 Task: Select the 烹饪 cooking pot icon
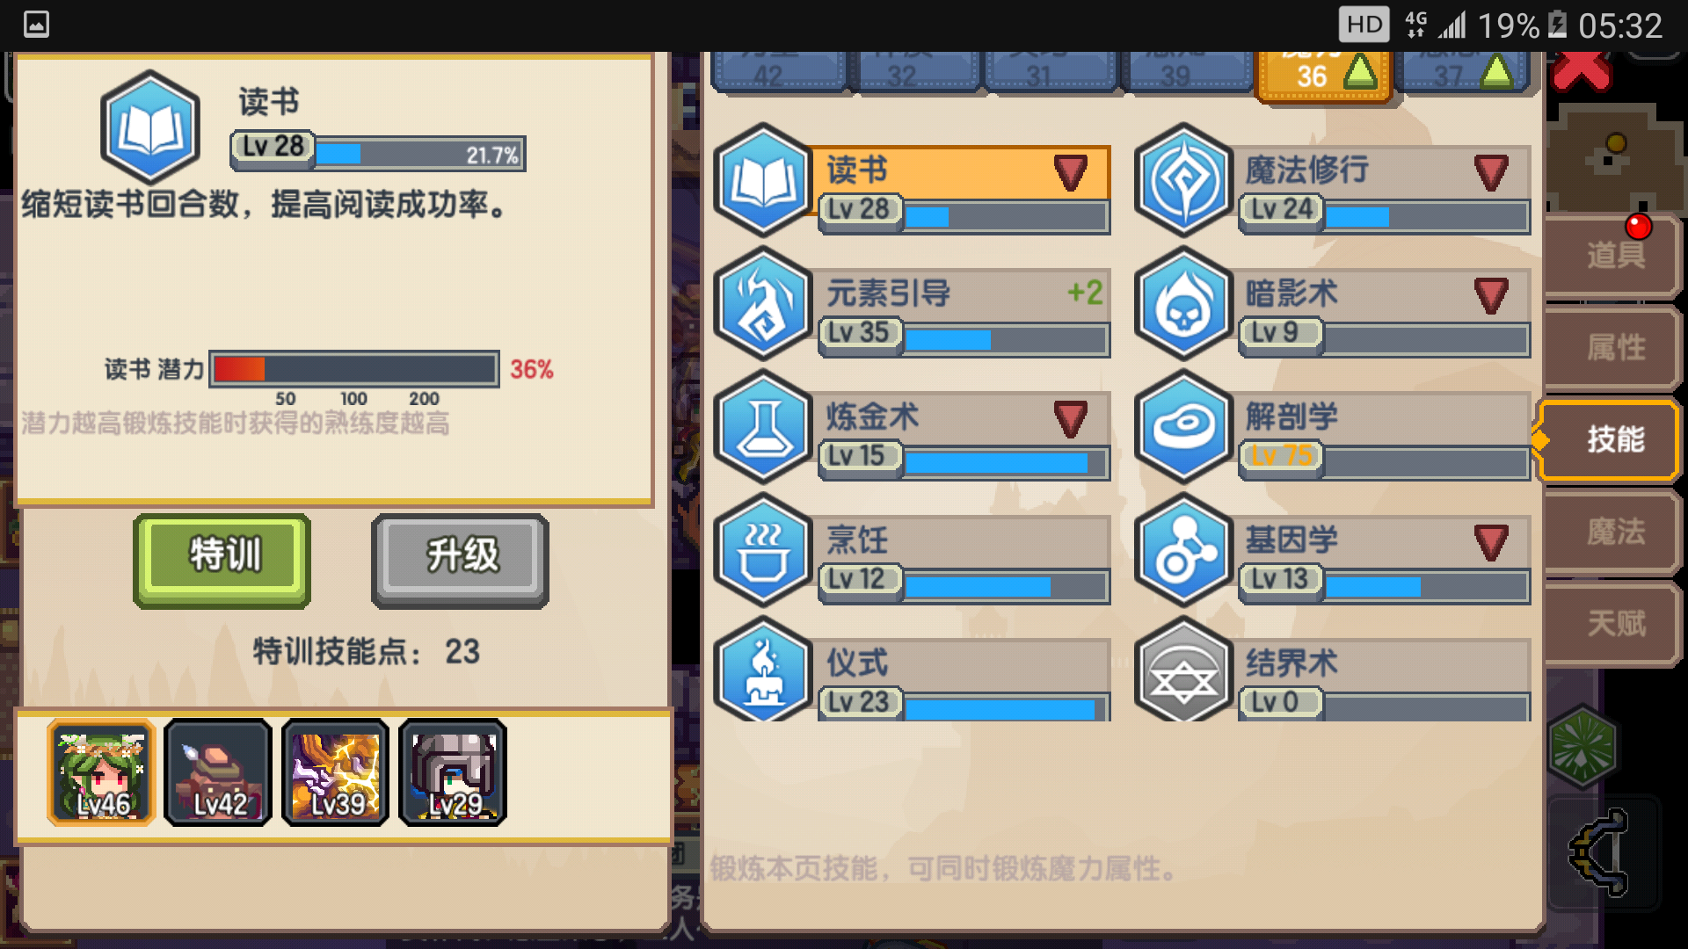pos(763,550)
